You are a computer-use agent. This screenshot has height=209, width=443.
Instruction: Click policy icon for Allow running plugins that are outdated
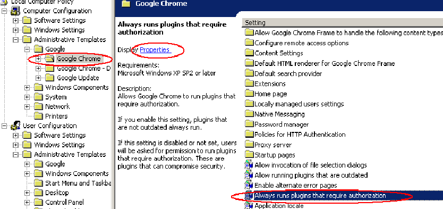pyautogui.click(x=249, y=175)
